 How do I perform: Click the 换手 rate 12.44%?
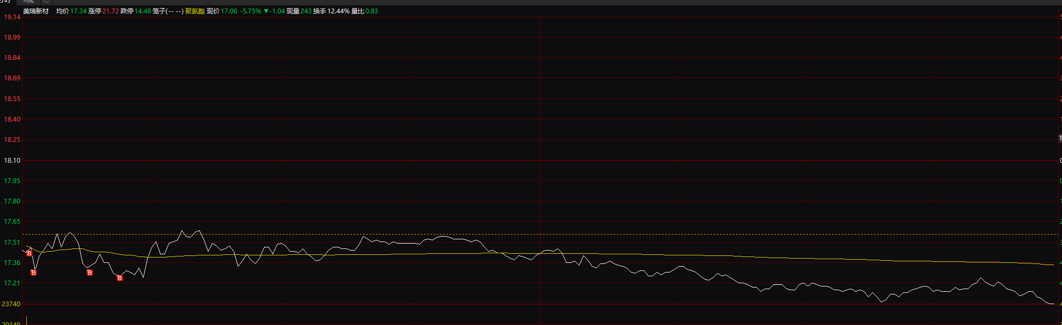[338, 11]
